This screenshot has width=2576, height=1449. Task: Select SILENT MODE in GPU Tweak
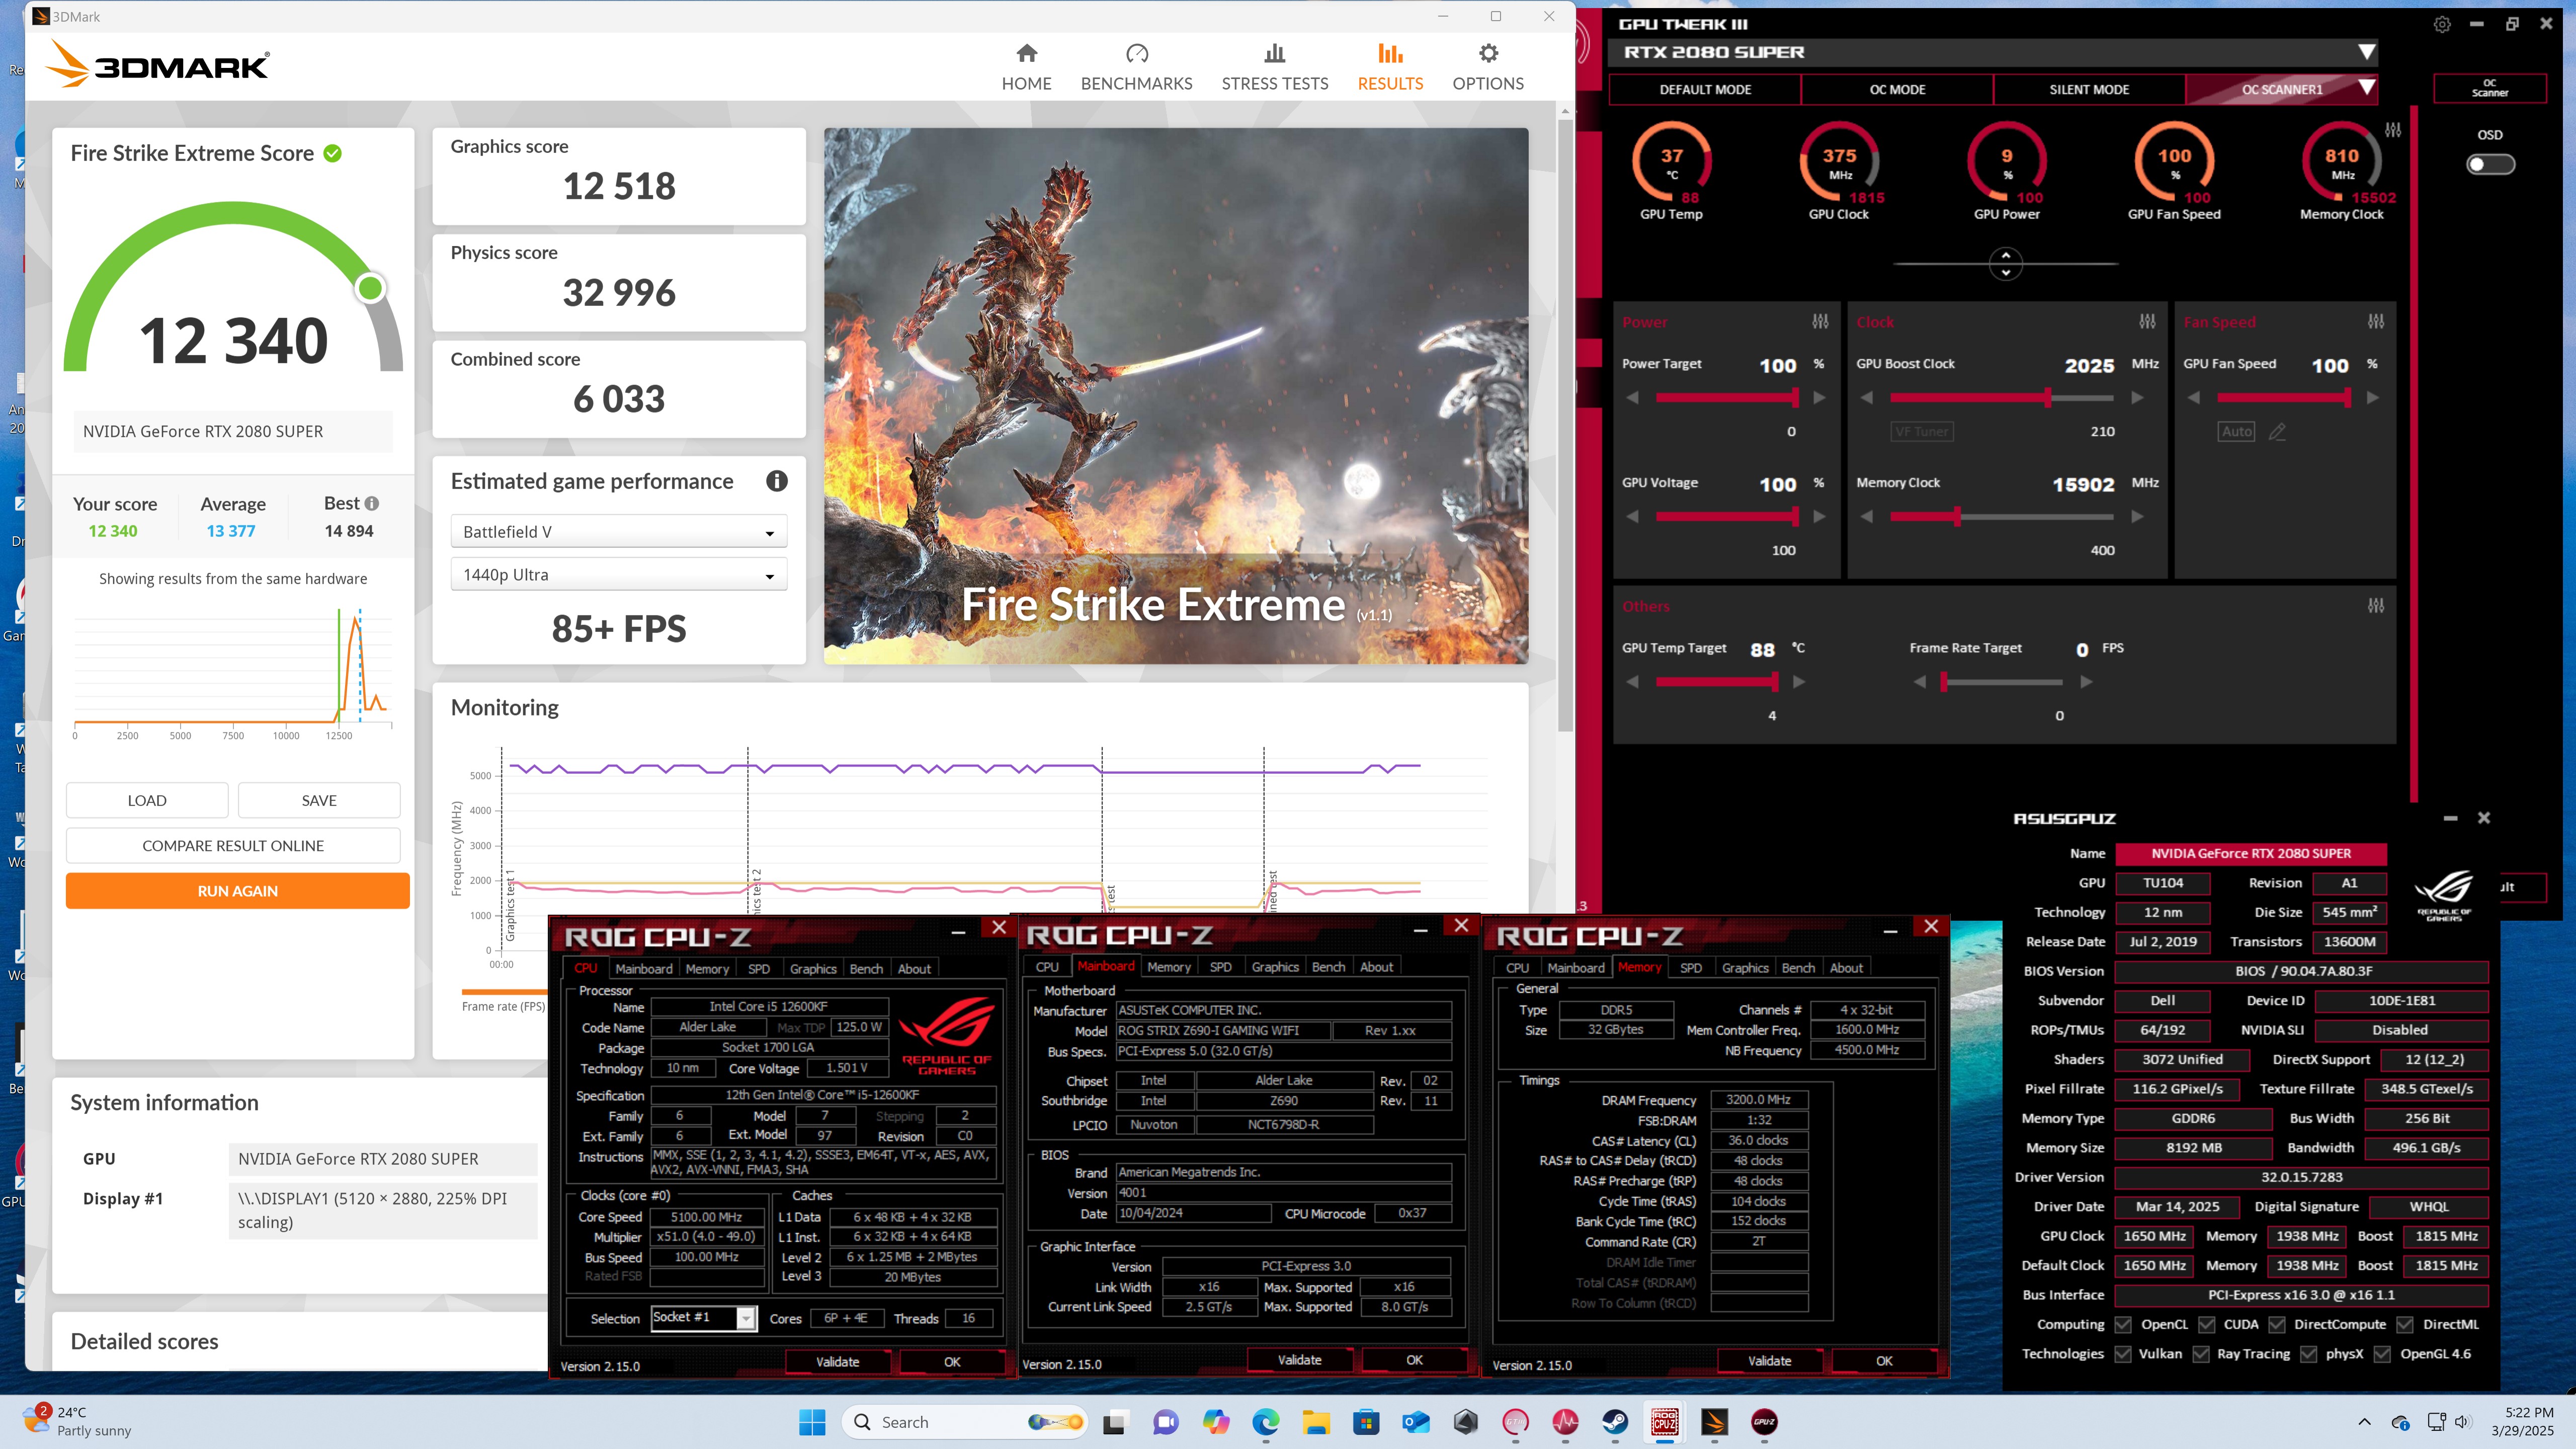point(2089,89)
